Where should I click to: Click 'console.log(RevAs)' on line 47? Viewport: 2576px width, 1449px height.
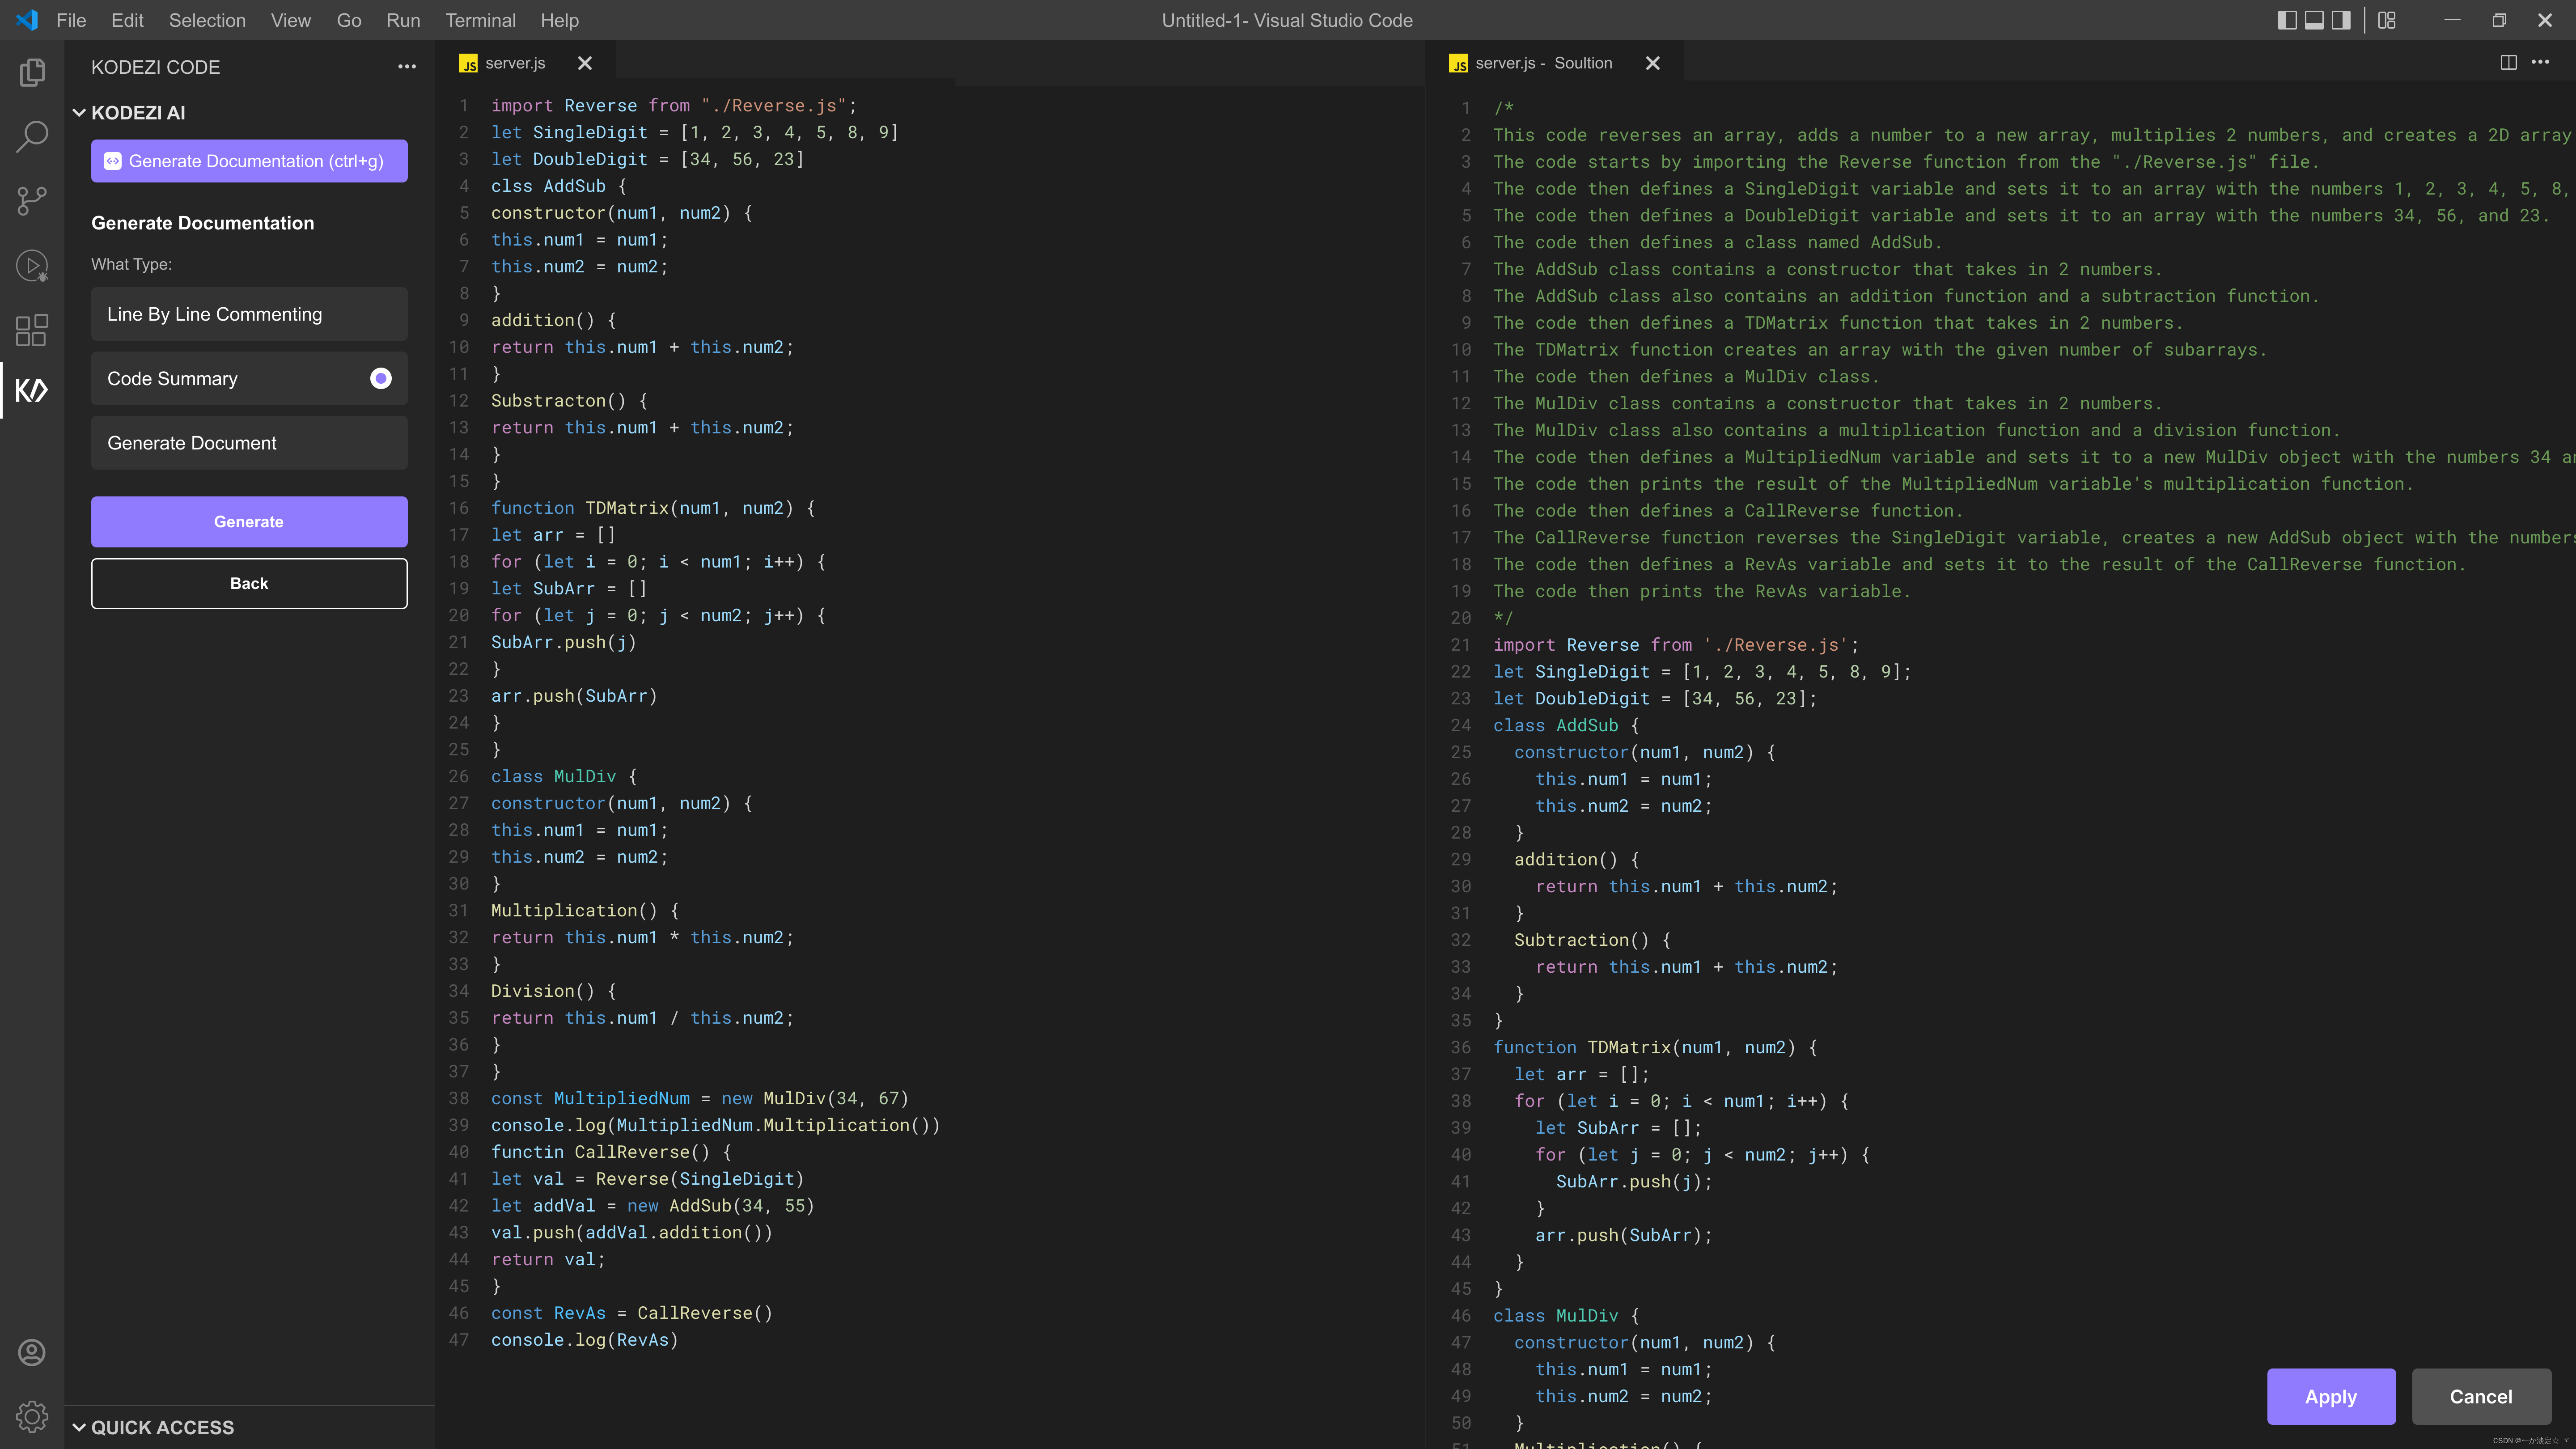point(584,1340)
